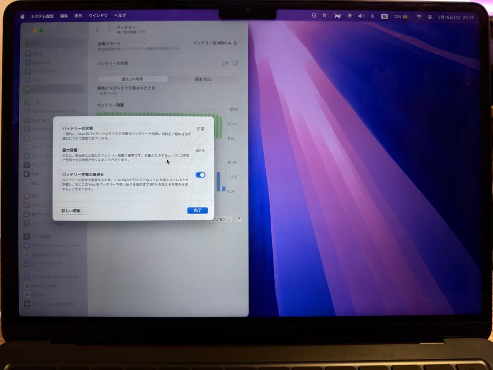Disable バッテリー充電の最適化 toggle
This screenshot has width=493, height=370.
[199, 175]
